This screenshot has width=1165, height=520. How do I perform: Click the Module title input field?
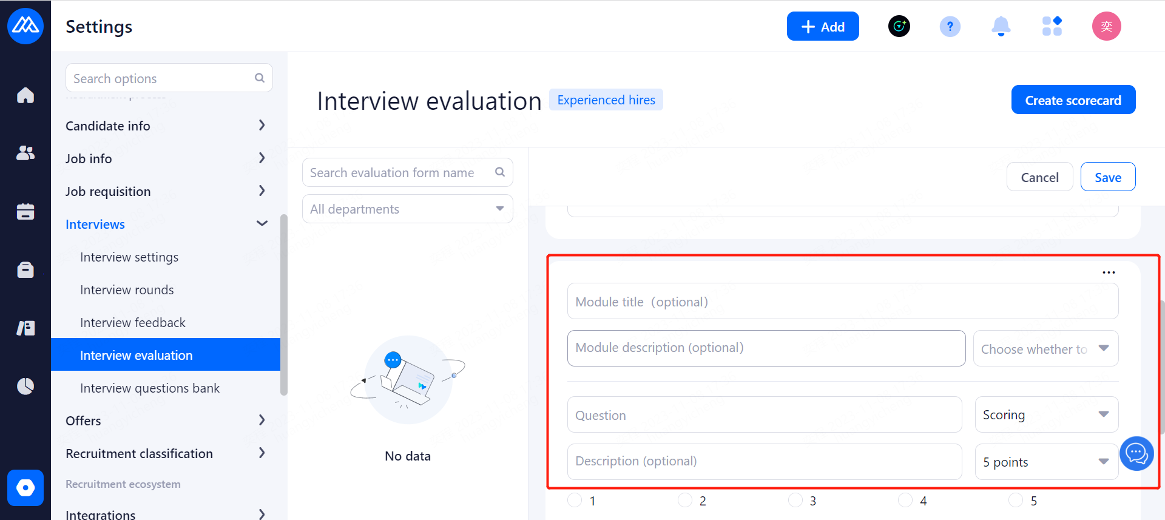click(x=842, y=302)
